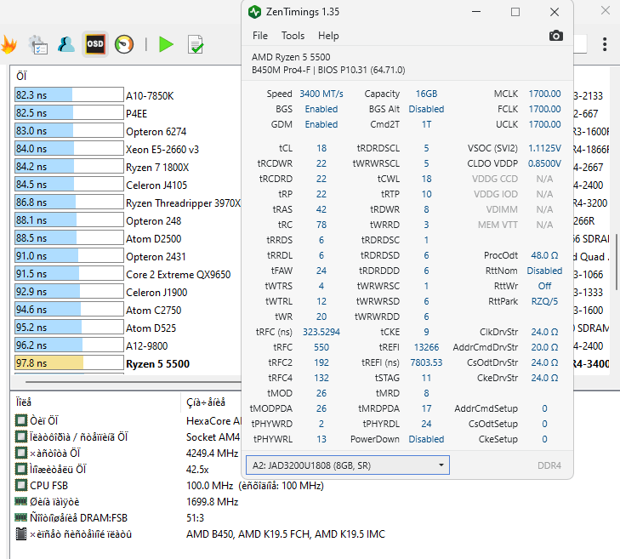The image size is (620, 559).
Task: Click the 86.8 ns latency bar
Action: click(x=69, y=202)
